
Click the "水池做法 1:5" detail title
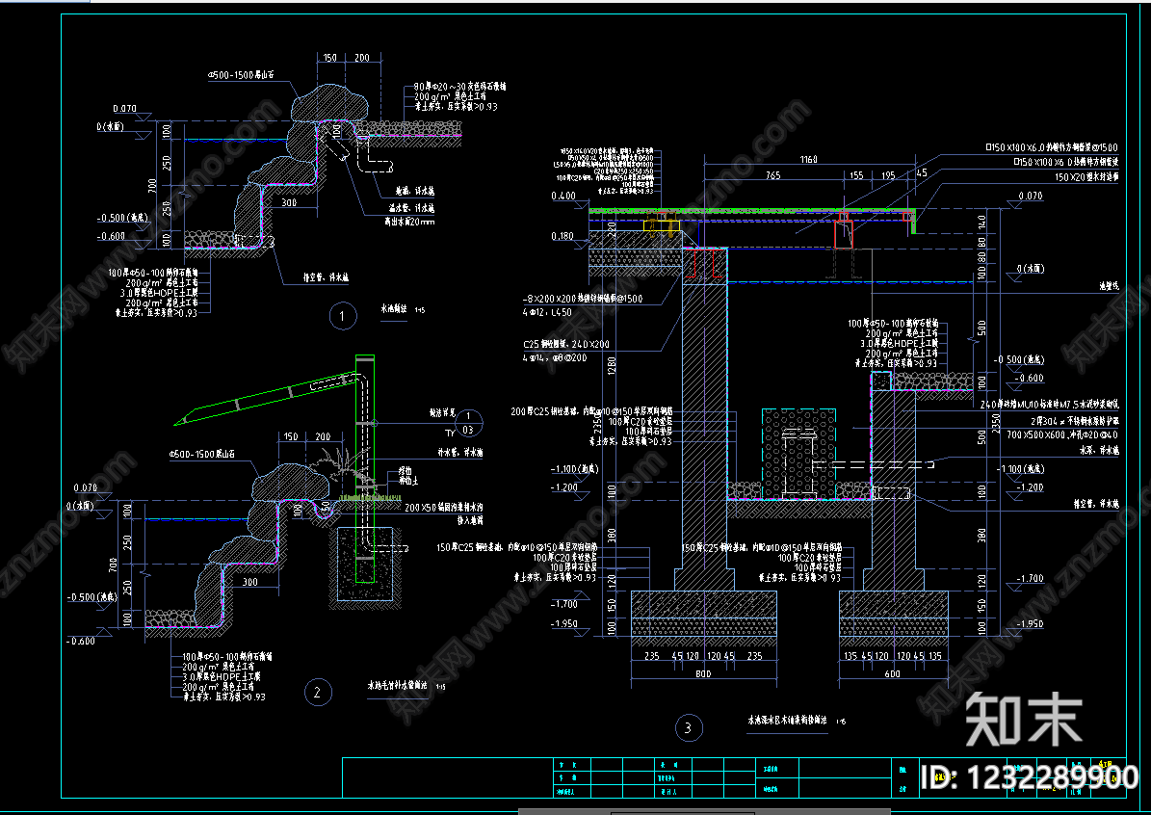coord(403,310)
